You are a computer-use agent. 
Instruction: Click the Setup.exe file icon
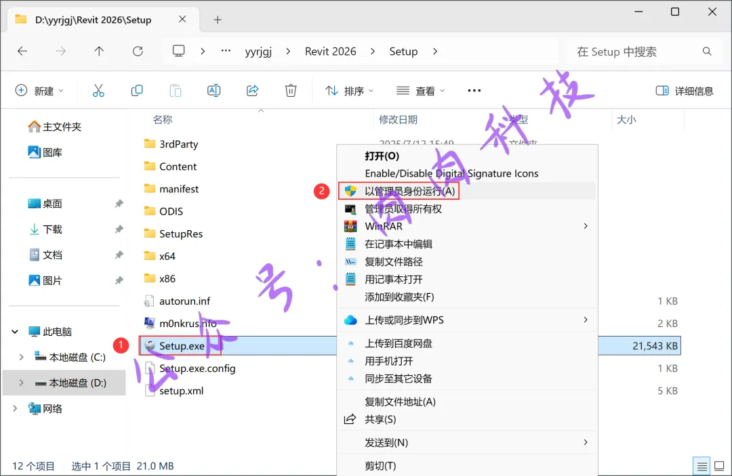pos(150,345)
